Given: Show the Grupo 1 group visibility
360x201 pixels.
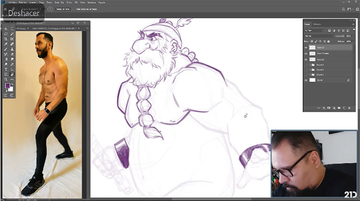Looking at the screenshot, I should coord(306,74).
